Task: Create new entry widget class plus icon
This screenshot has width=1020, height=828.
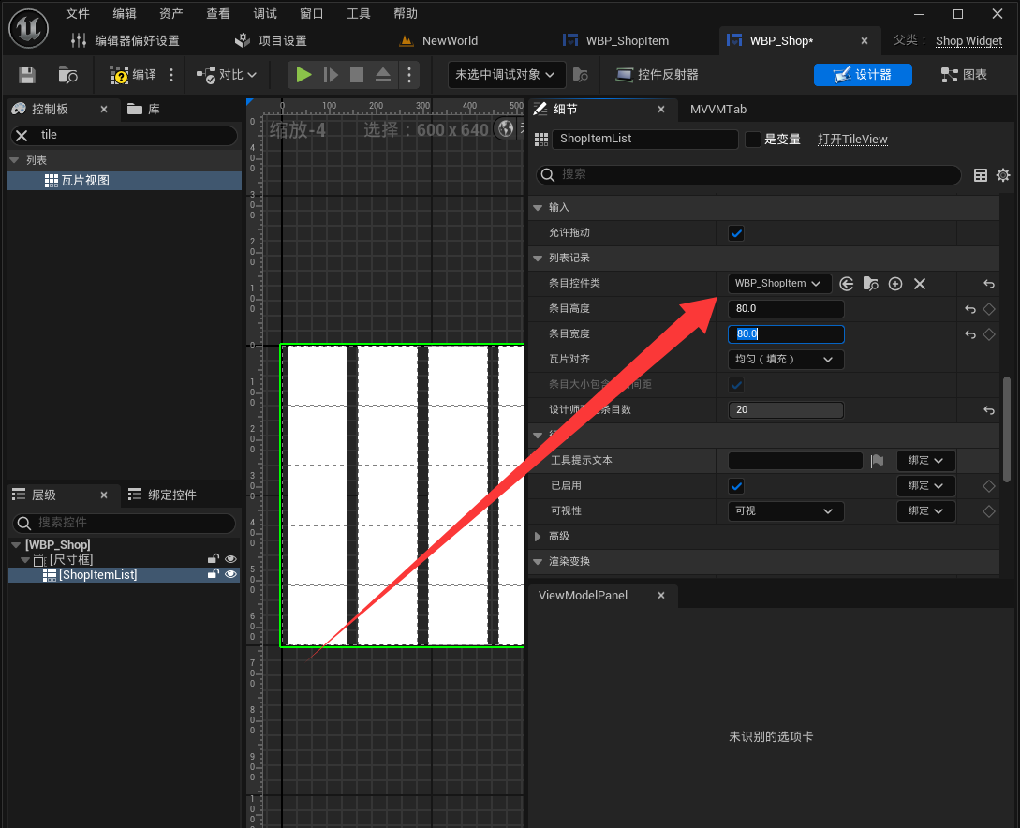Action: pyautogui.click(x=895, y=284)
